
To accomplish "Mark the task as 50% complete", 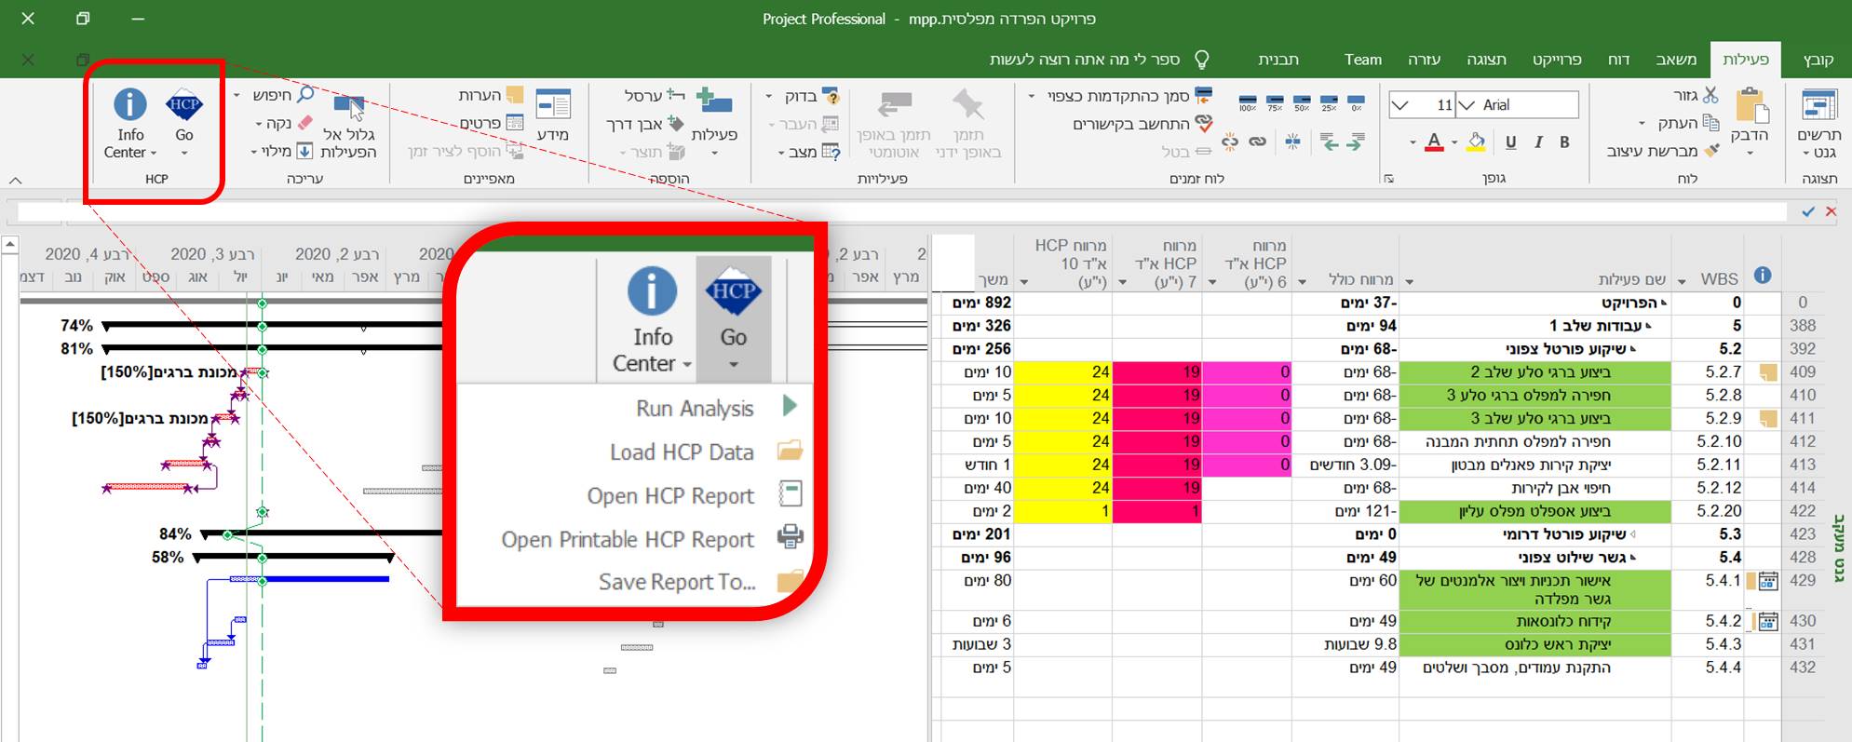I will [x=1302, y=101].
